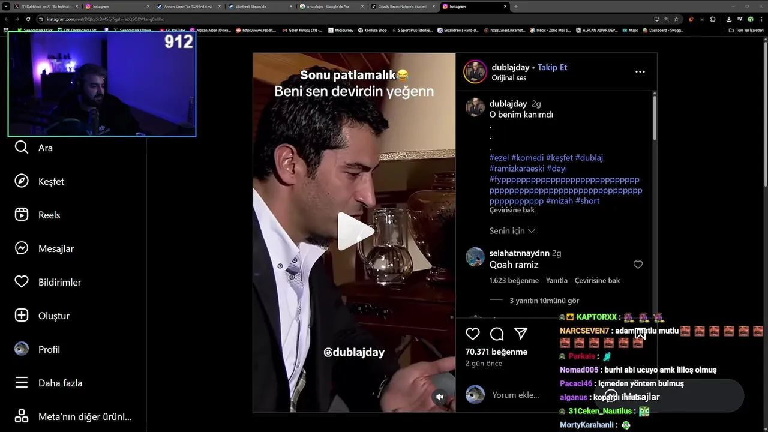The image size is (768, 432).
Task: Open Gelen Kutusu Gmail bookmark
Action: tap(301, 30)
